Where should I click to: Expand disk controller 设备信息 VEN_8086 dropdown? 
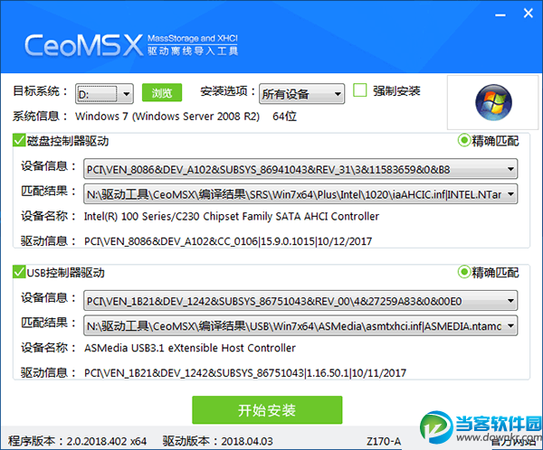click(300, 169)
